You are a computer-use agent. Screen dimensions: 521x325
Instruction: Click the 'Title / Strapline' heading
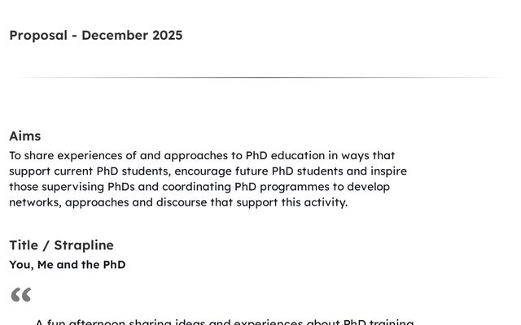click(x=61, y=245)
